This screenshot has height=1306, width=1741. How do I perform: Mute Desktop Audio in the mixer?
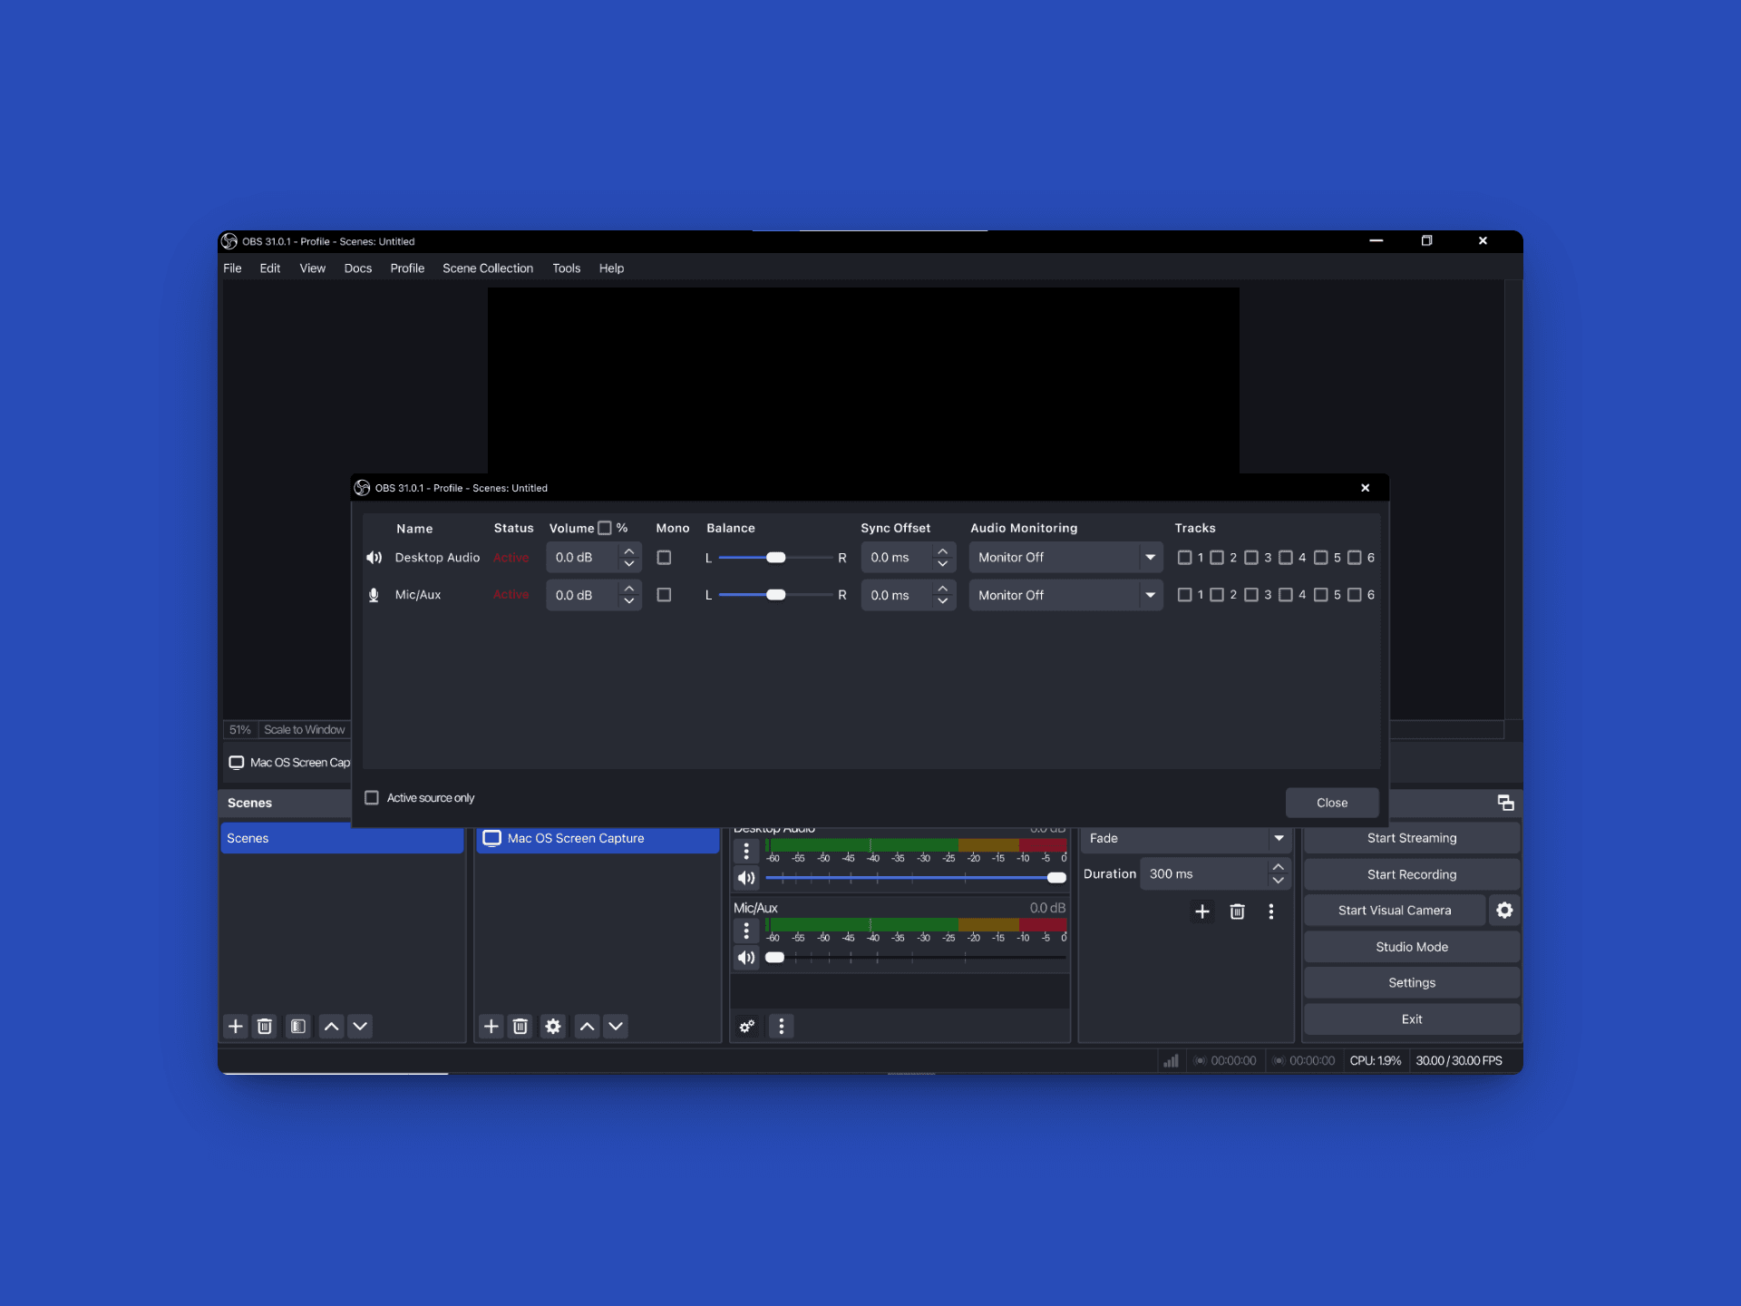[745, 877]
